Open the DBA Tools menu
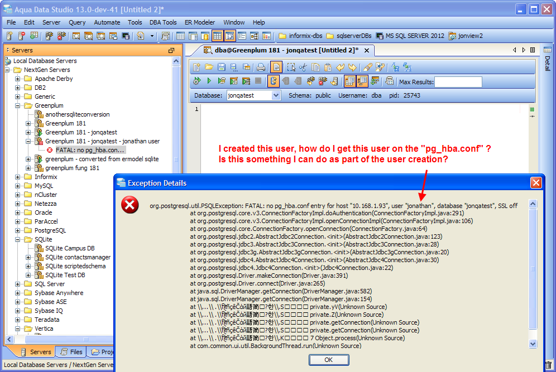This screenshot has height=372, width=556. coord(163,22)
